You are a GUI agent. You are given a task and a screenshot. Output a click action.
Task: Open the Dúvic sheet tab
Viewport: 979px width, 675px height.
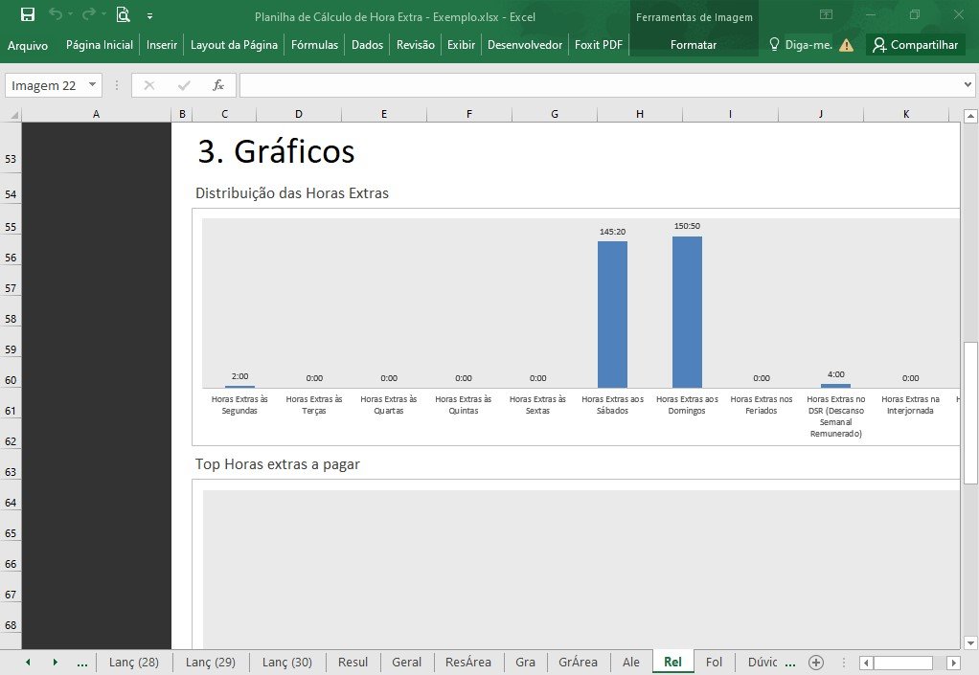pos(763,662)
